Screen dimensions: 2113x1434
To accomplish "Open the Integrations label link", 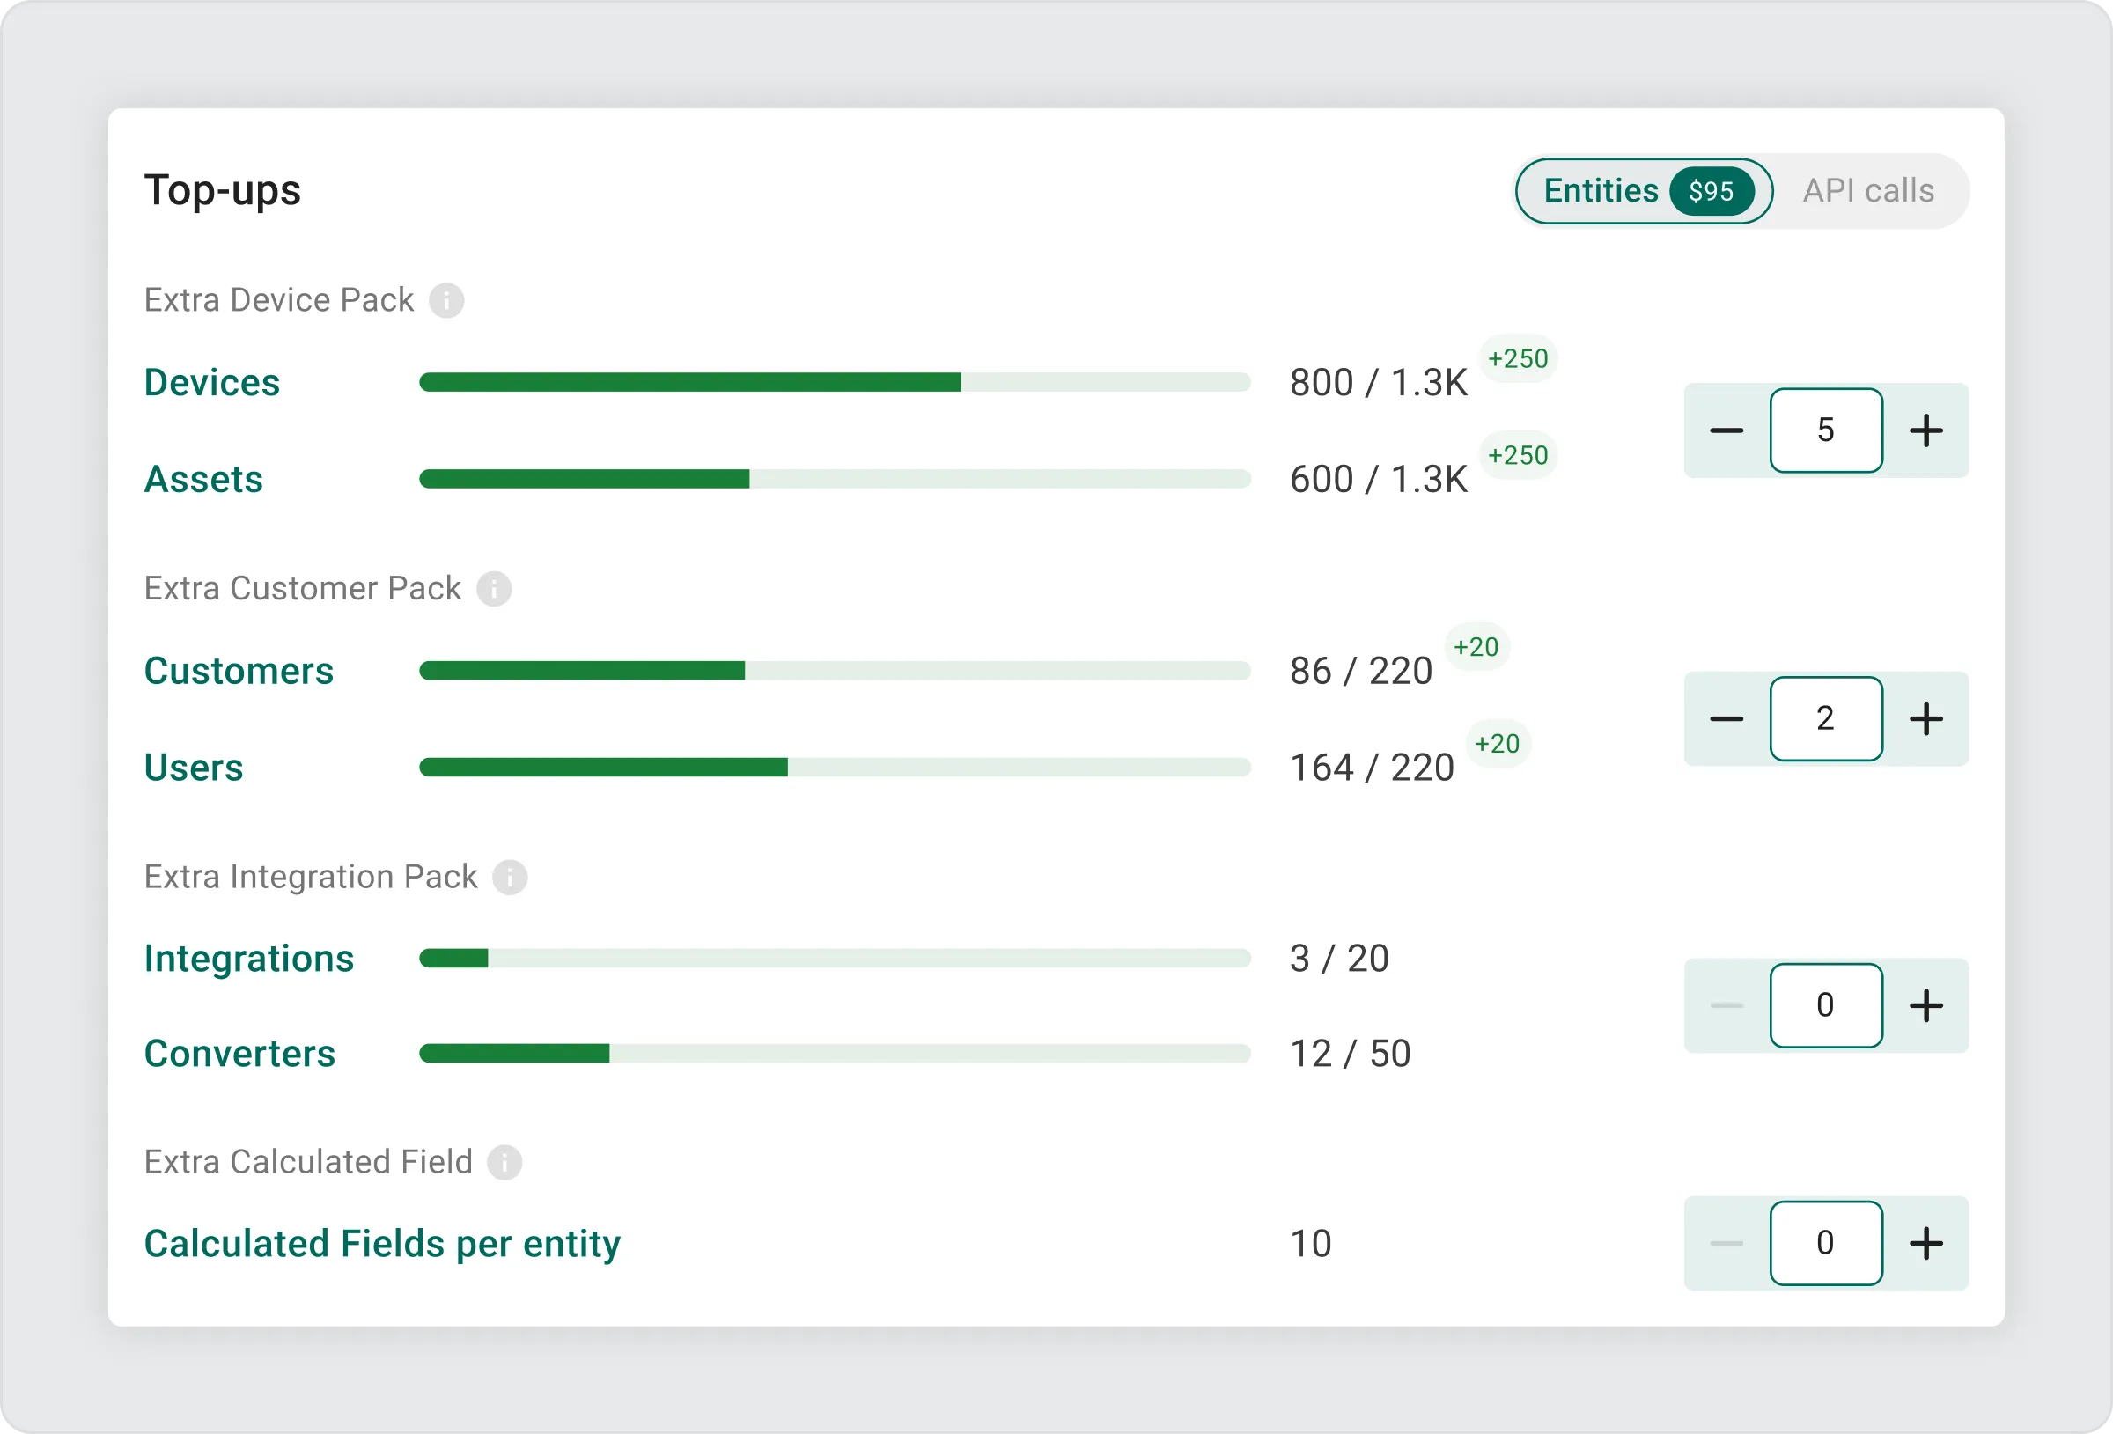I will [249, 959].
